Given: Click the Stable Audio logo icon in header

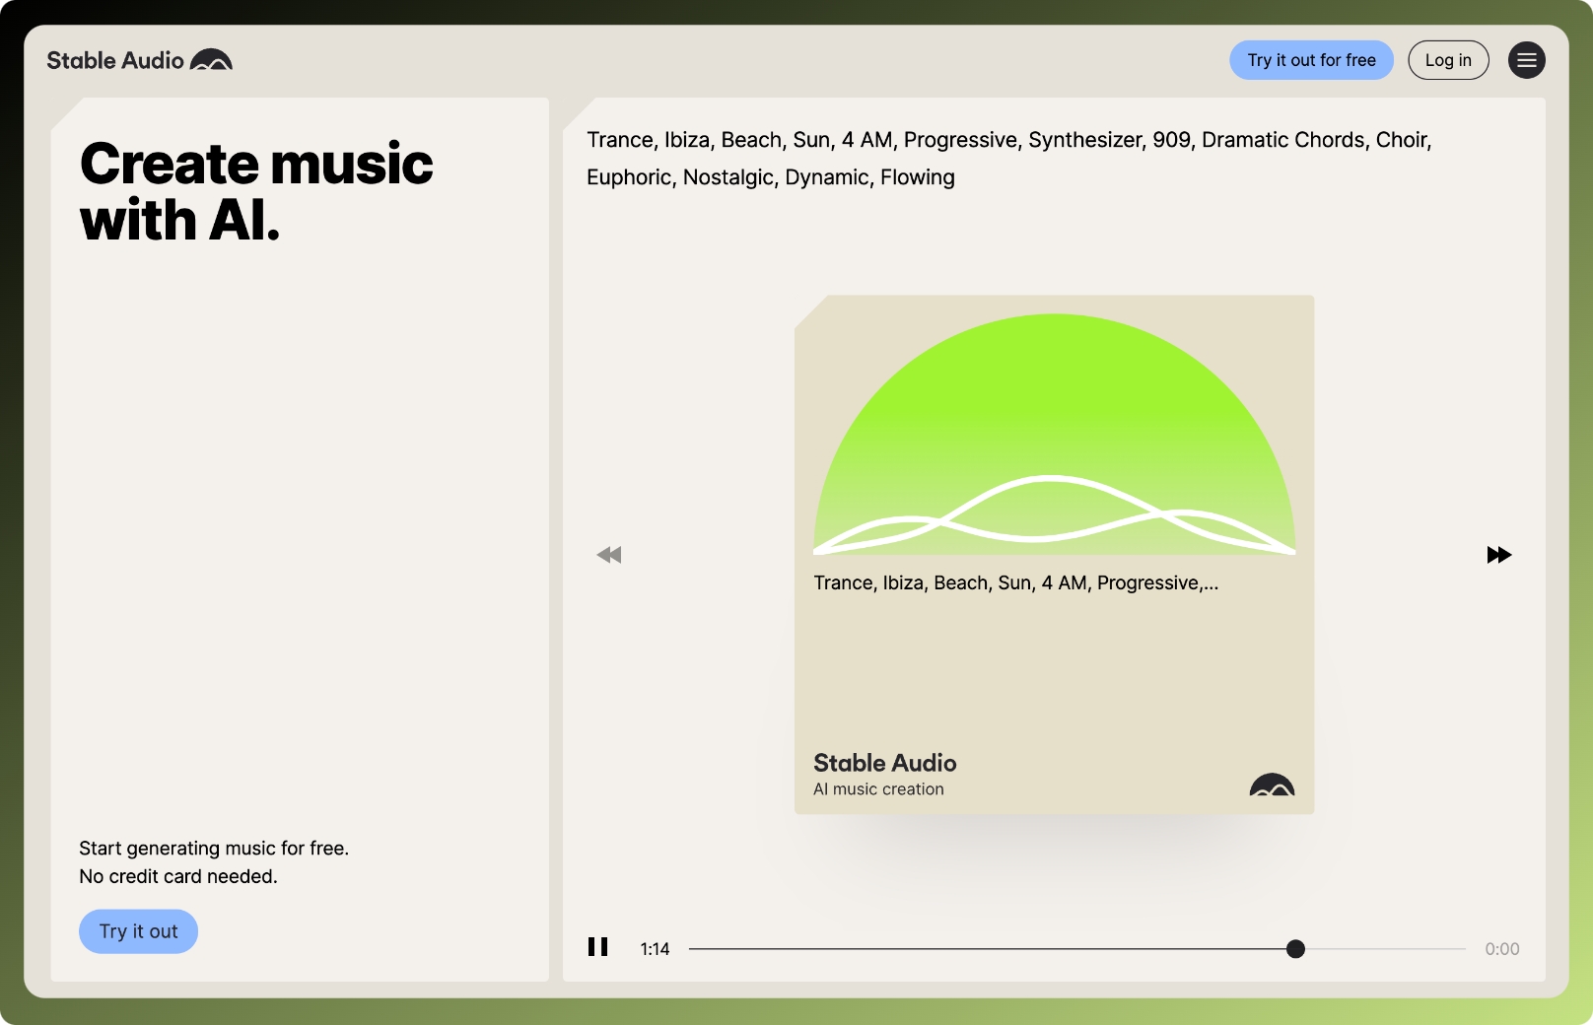Looking at the screenshot, I should (211, 60).
